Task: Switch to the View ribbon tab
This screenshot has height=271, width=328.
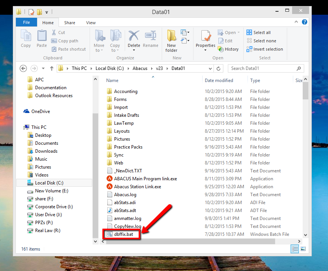Action: tap(91, 22)
